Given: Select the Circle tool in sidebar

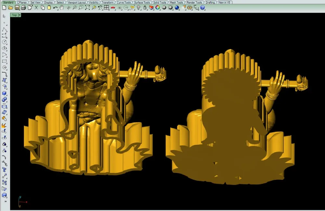Looking at the screenshot, I should point(4,42).
